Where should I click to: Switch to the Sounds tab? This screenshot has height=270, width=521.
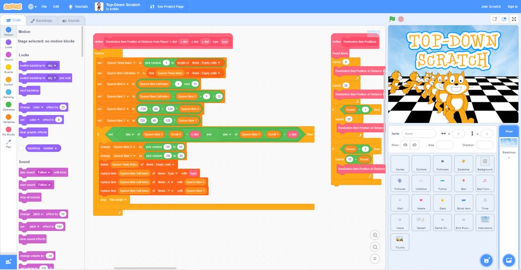pyautogui.click(x=71, y=20)
